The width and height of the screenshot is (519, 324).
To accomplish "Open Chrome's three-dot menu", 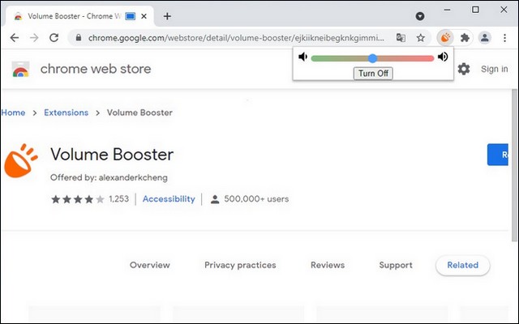I will pyautogui.click(x=504, y=38).
